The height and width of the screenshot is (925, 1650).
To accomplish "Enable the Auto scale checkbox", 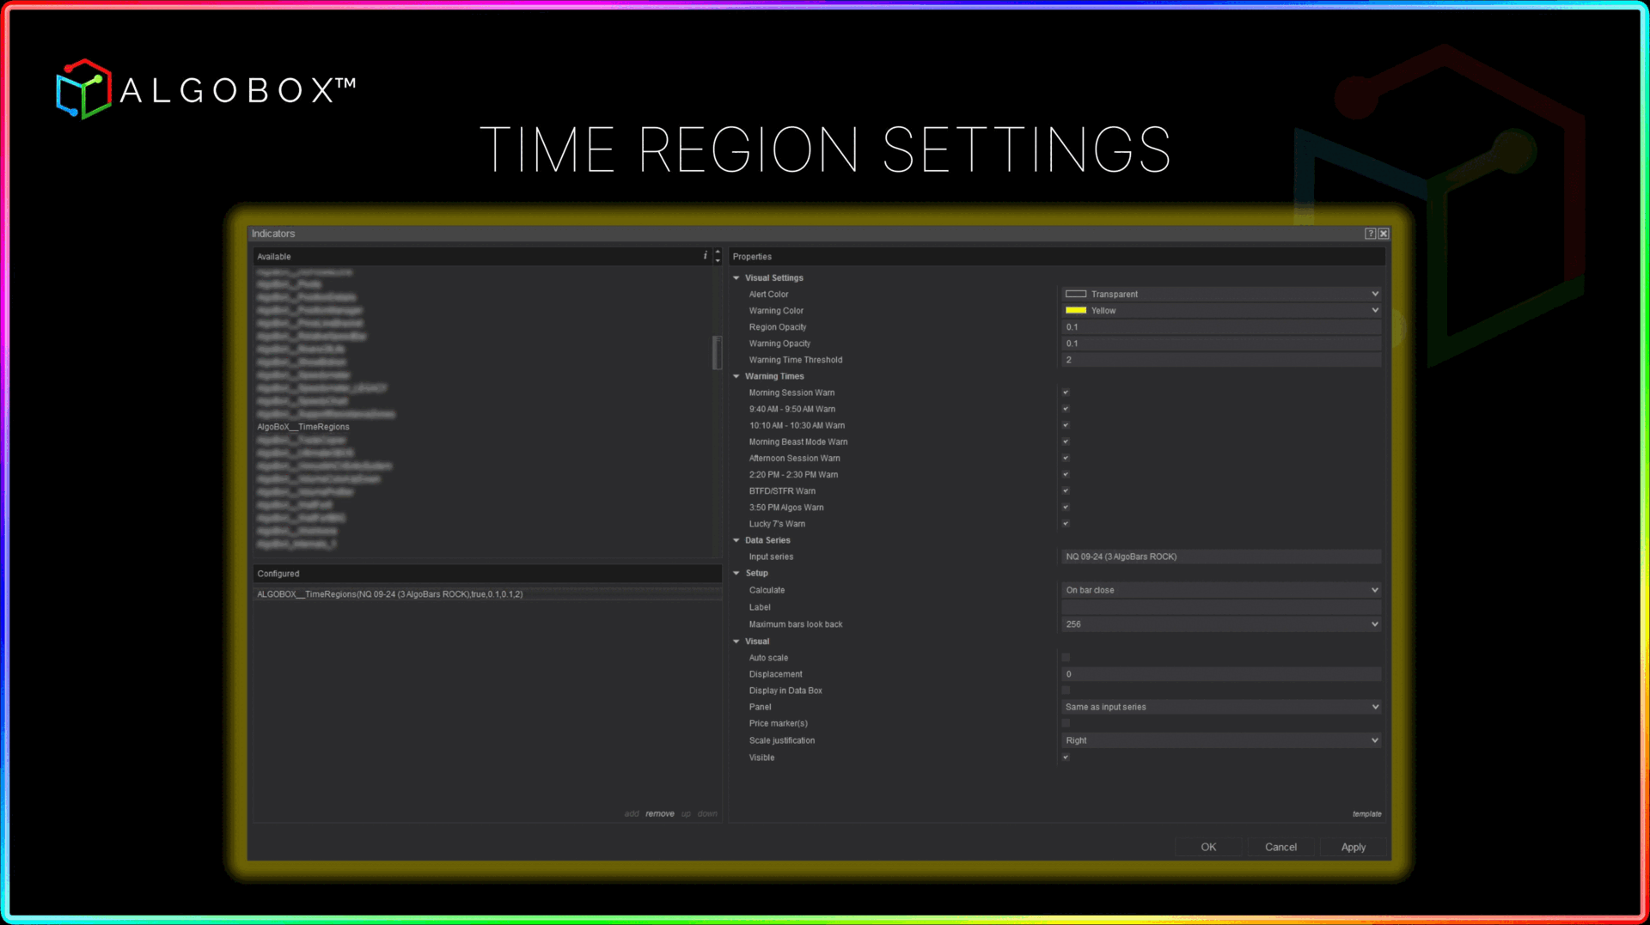I will tap(1066, 658).
